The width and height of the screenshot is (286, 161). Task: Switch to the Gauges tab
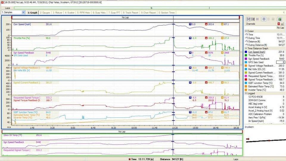pyautogui.click(x=45, y=13)
